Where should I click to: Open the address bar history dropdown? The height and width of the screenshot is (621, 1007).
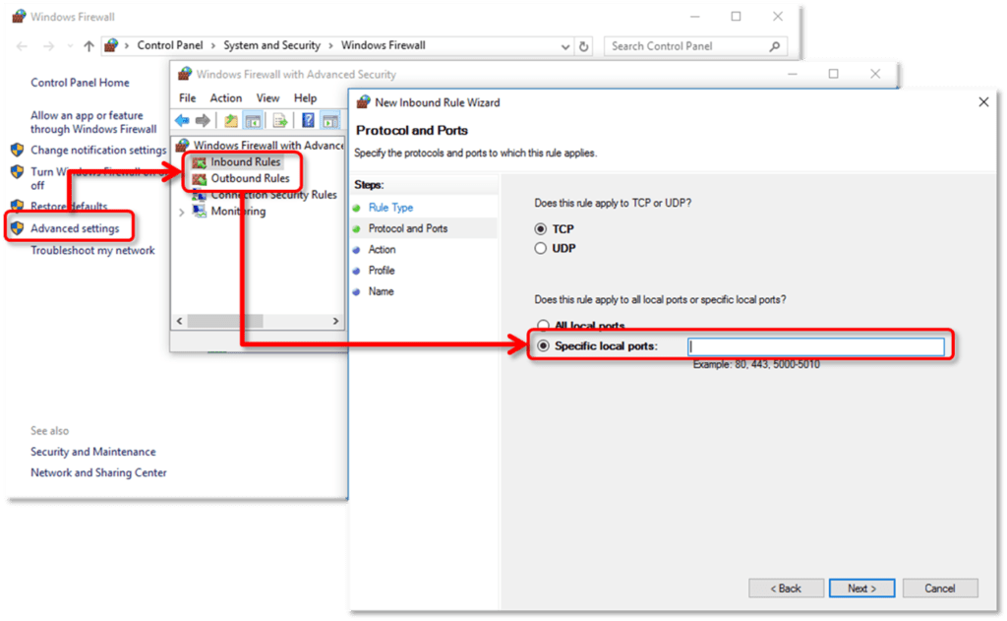coord(565,46)
